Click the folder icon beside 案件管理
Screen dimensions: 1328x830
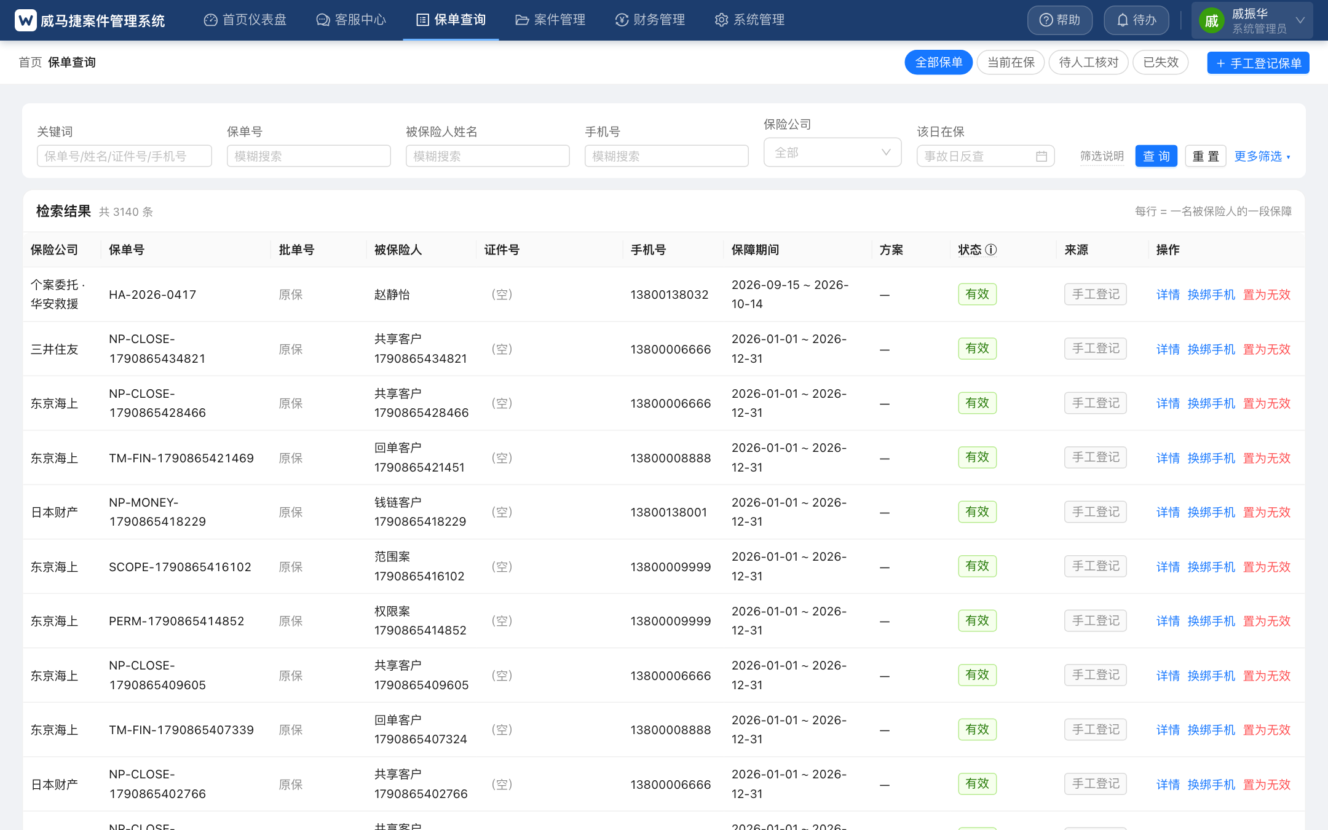point(522,20)
